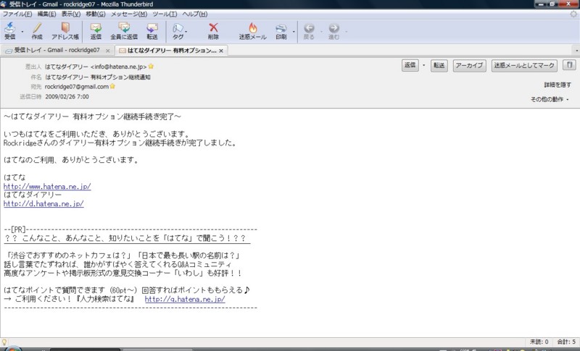580x351 pixels.
Task: Close the はてなダイアリー message tab
Action: pos(221,51)
